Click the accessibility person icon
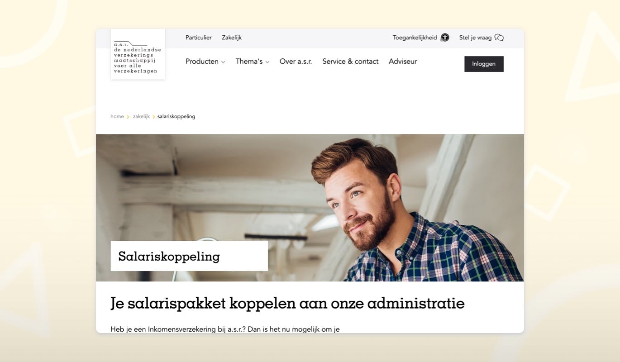The width and height of the screenshot is (620, 362). point(445,38)
